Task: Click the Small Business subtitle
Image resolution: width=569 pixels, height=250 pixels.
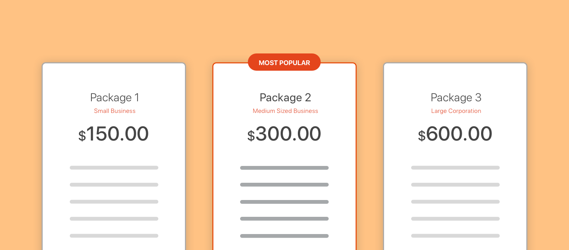Action: tap(115, 111)
